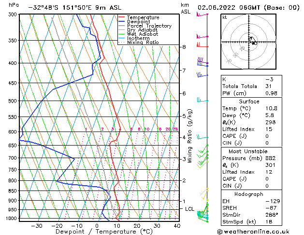Click the LCL marker label
Screen dimensions: 304x235
(x=189, y=209)
